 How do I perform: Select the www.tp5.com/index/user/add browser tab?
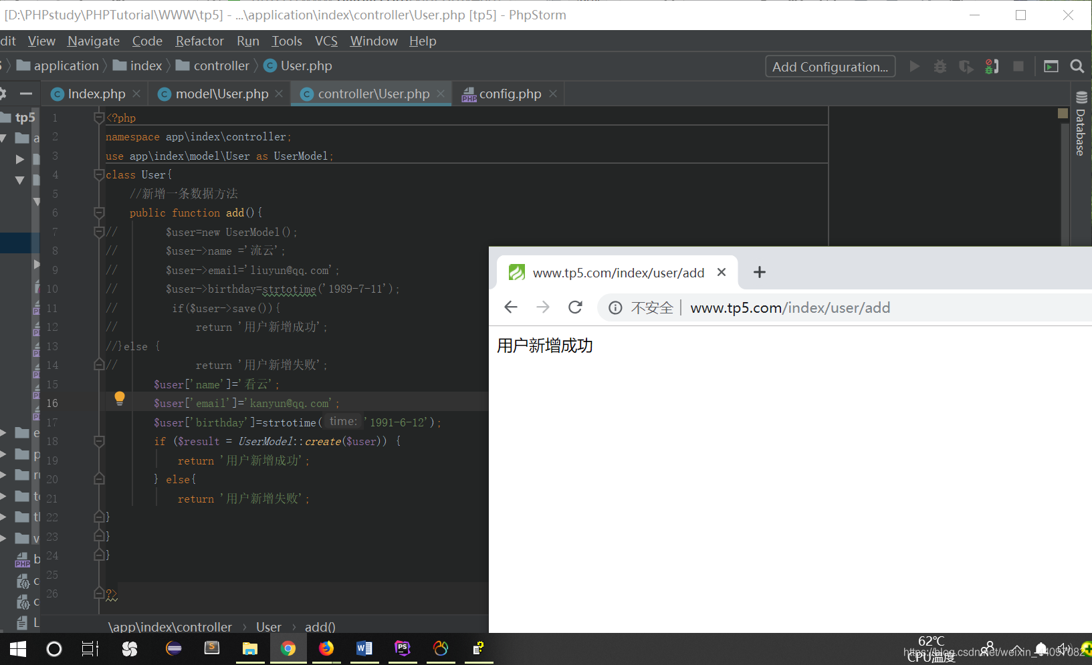click(x=618, y=272)
